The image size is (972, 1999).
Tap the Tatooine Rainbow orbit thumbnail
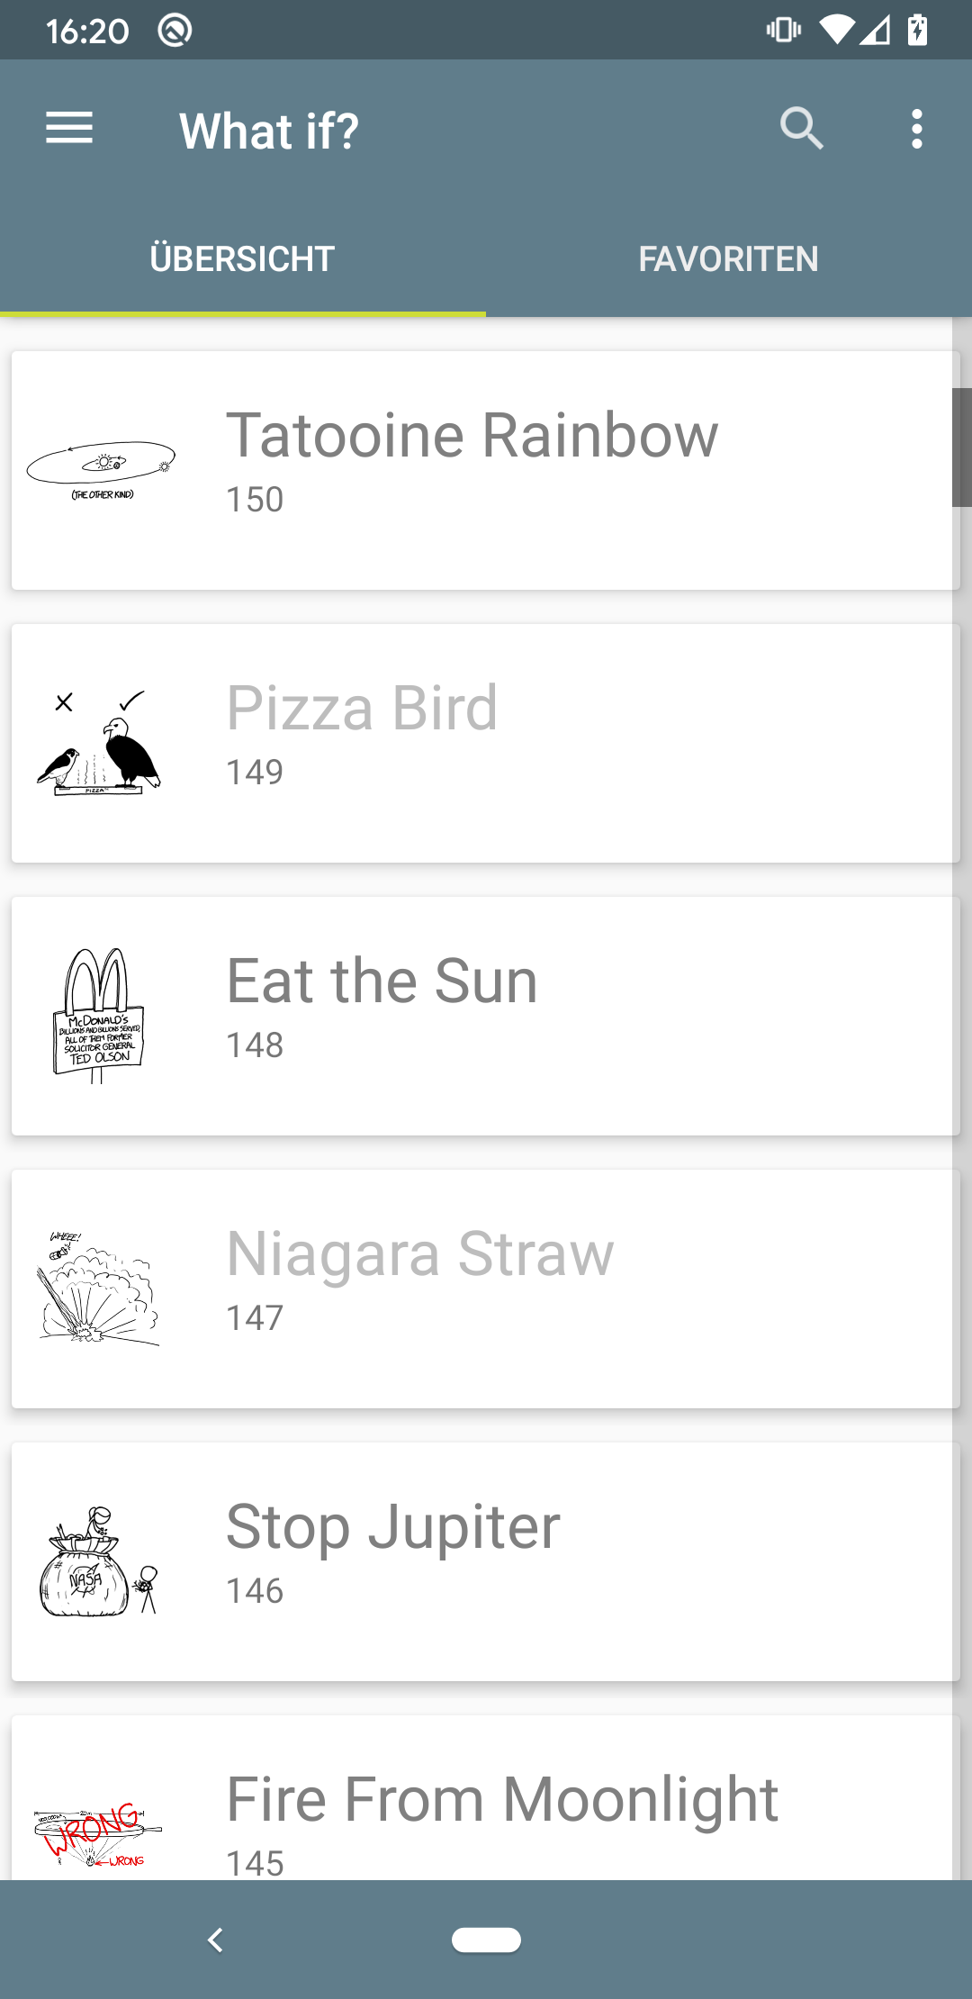point(101,470)
